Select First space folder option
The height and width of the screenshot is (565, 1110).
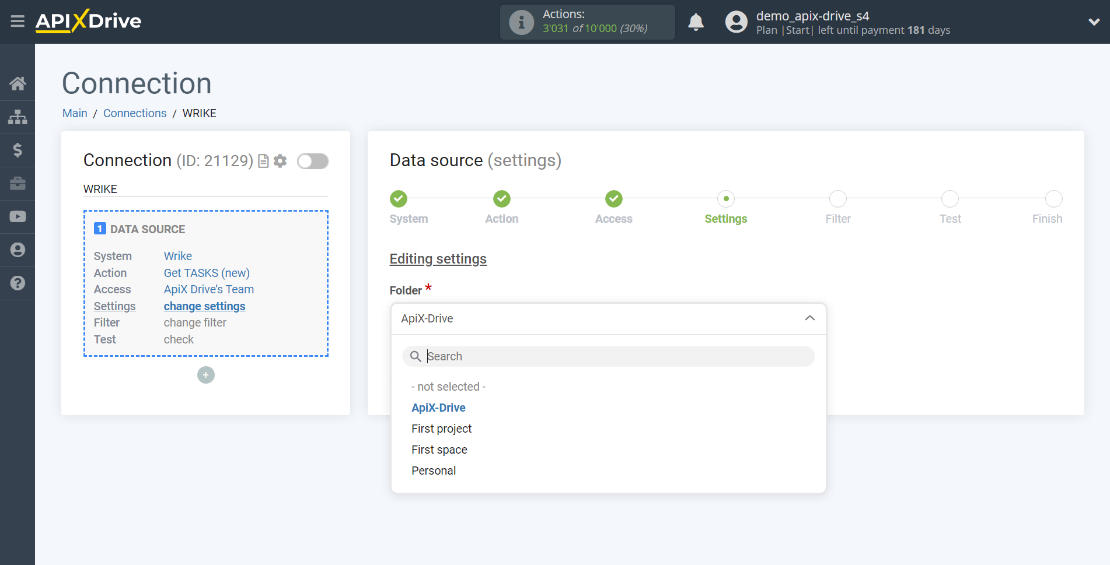439,450
